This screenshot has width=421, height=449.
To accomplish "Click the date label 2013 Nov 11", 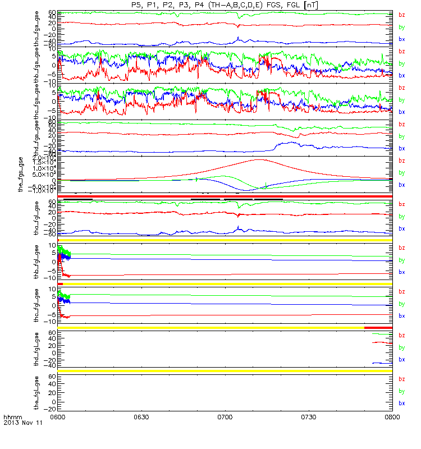I will (x=23, y=423).
